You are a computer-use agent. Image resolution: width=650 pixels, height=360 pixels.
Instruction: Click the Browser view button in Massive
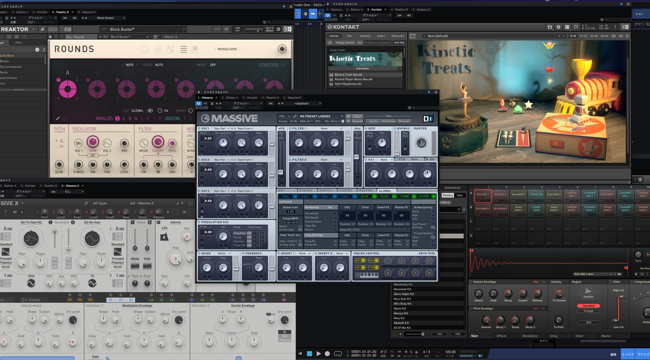click(x=404, y=121)
